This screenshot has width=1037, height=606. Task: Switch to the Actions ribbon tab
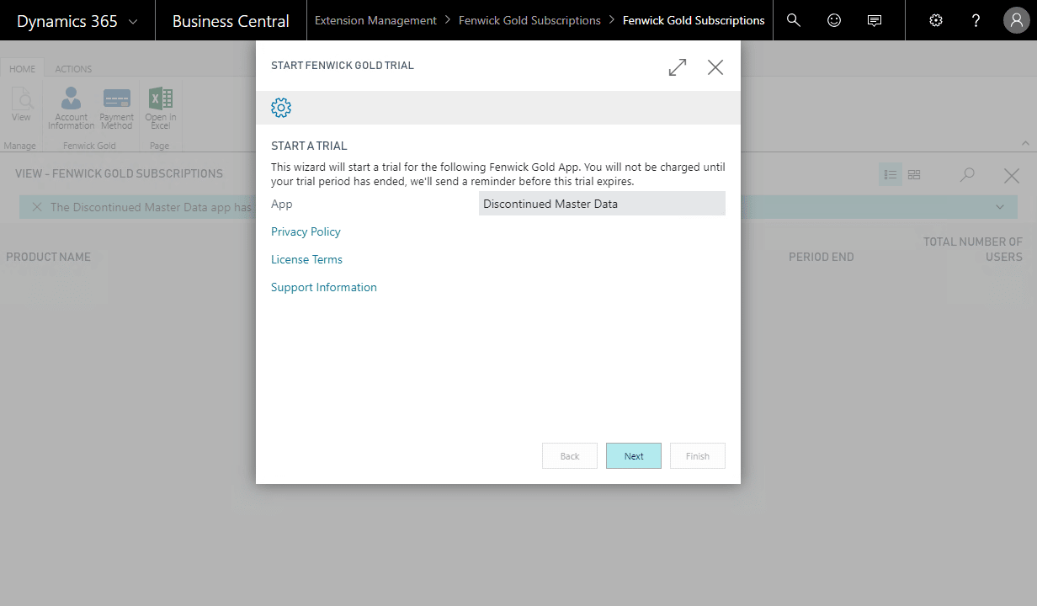(x=73, y=69)
